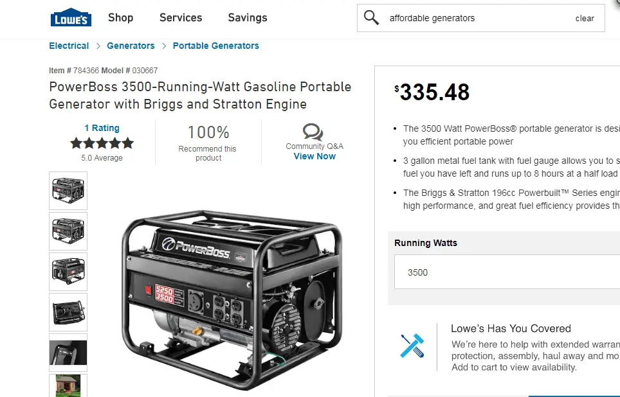Image resolution: width=620 pixels, height=397 pixels.
Task: Click the fifth rating star
Action: coord(127,143)
